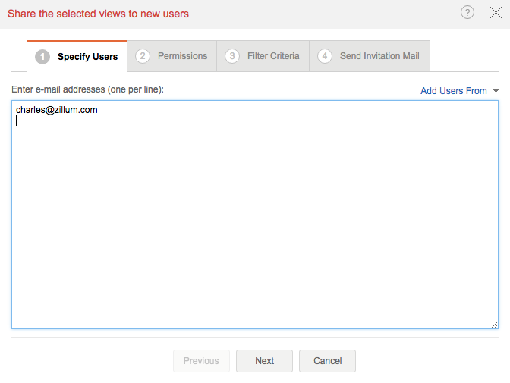Expand the Add Users From dropdown arrow
This screenshot has width=510, height=383.
pos(496,91)
